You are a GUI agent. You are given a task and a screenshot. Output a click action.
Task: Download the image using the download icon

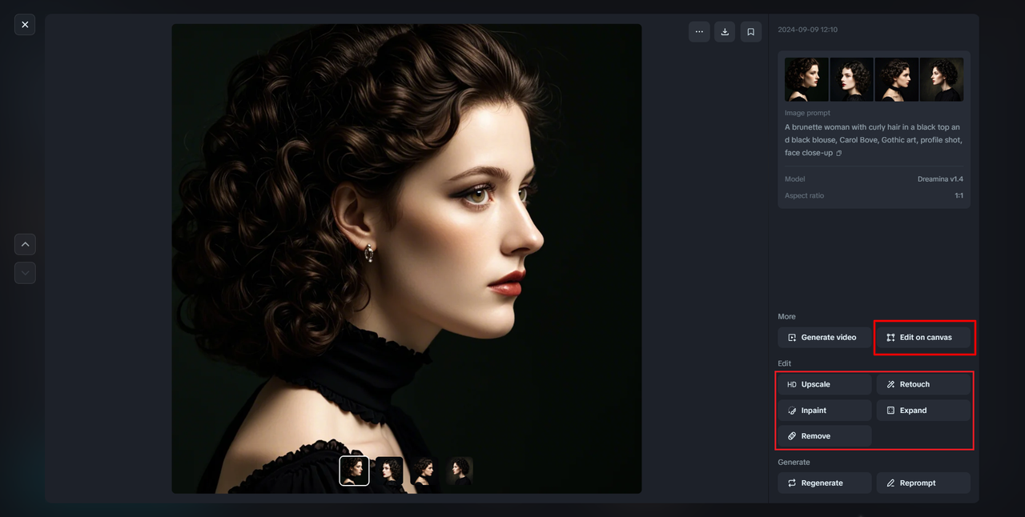coord(725,32)
